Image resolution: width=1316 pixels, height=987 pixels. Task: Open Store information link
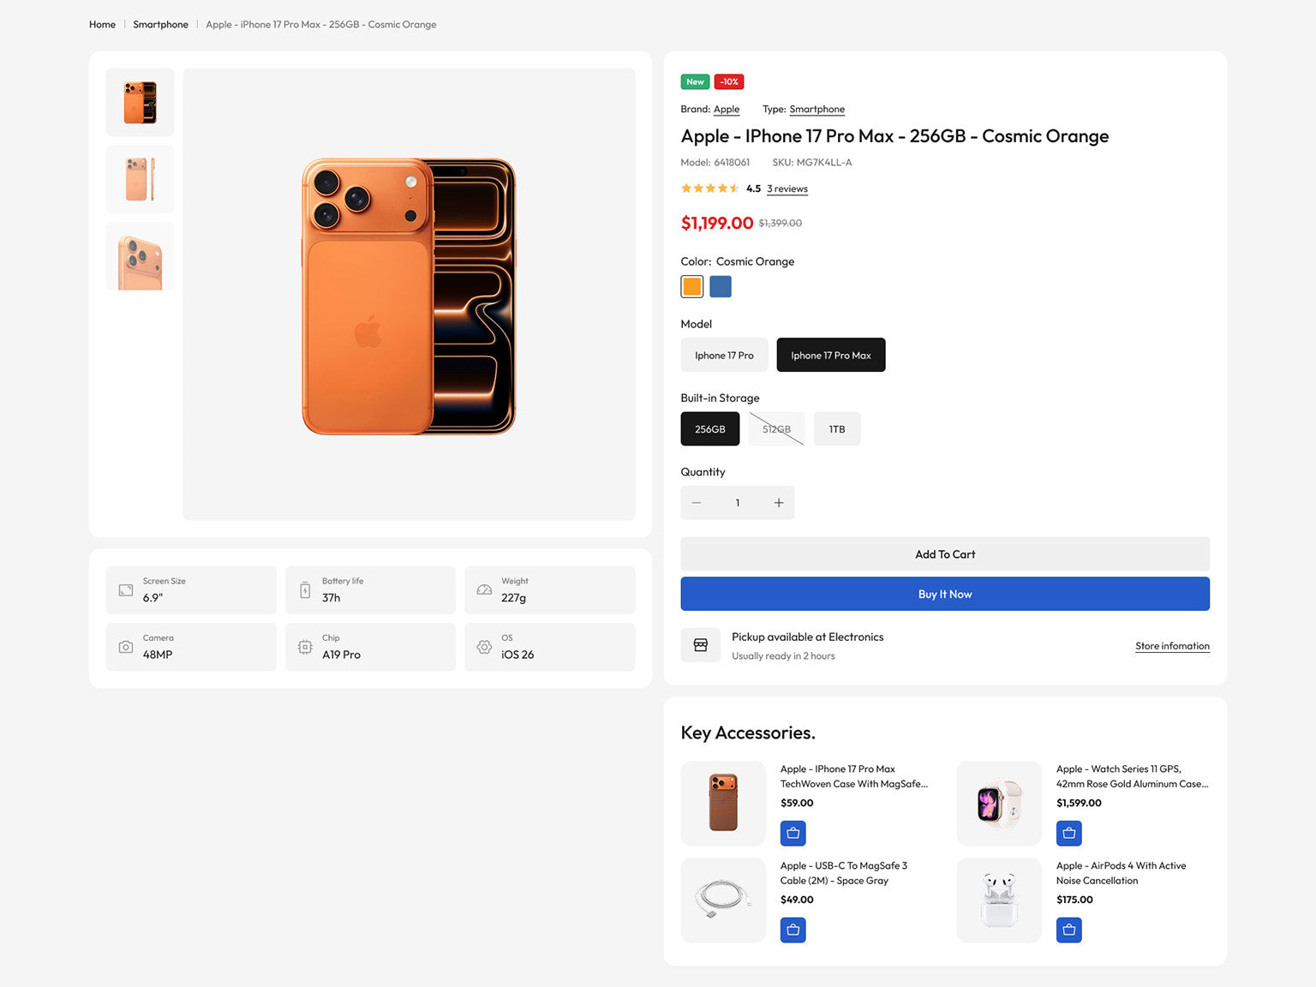(x=1171, y=646)
